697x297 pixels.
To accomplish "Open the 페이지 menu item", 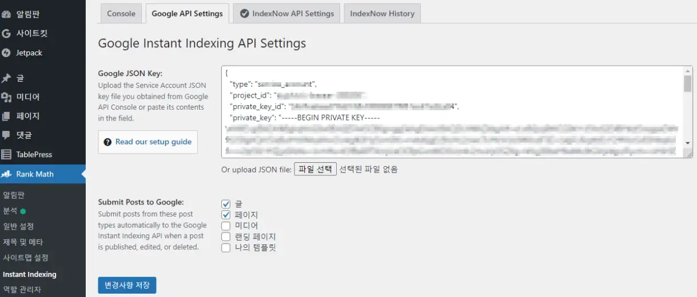I will 43,116.
